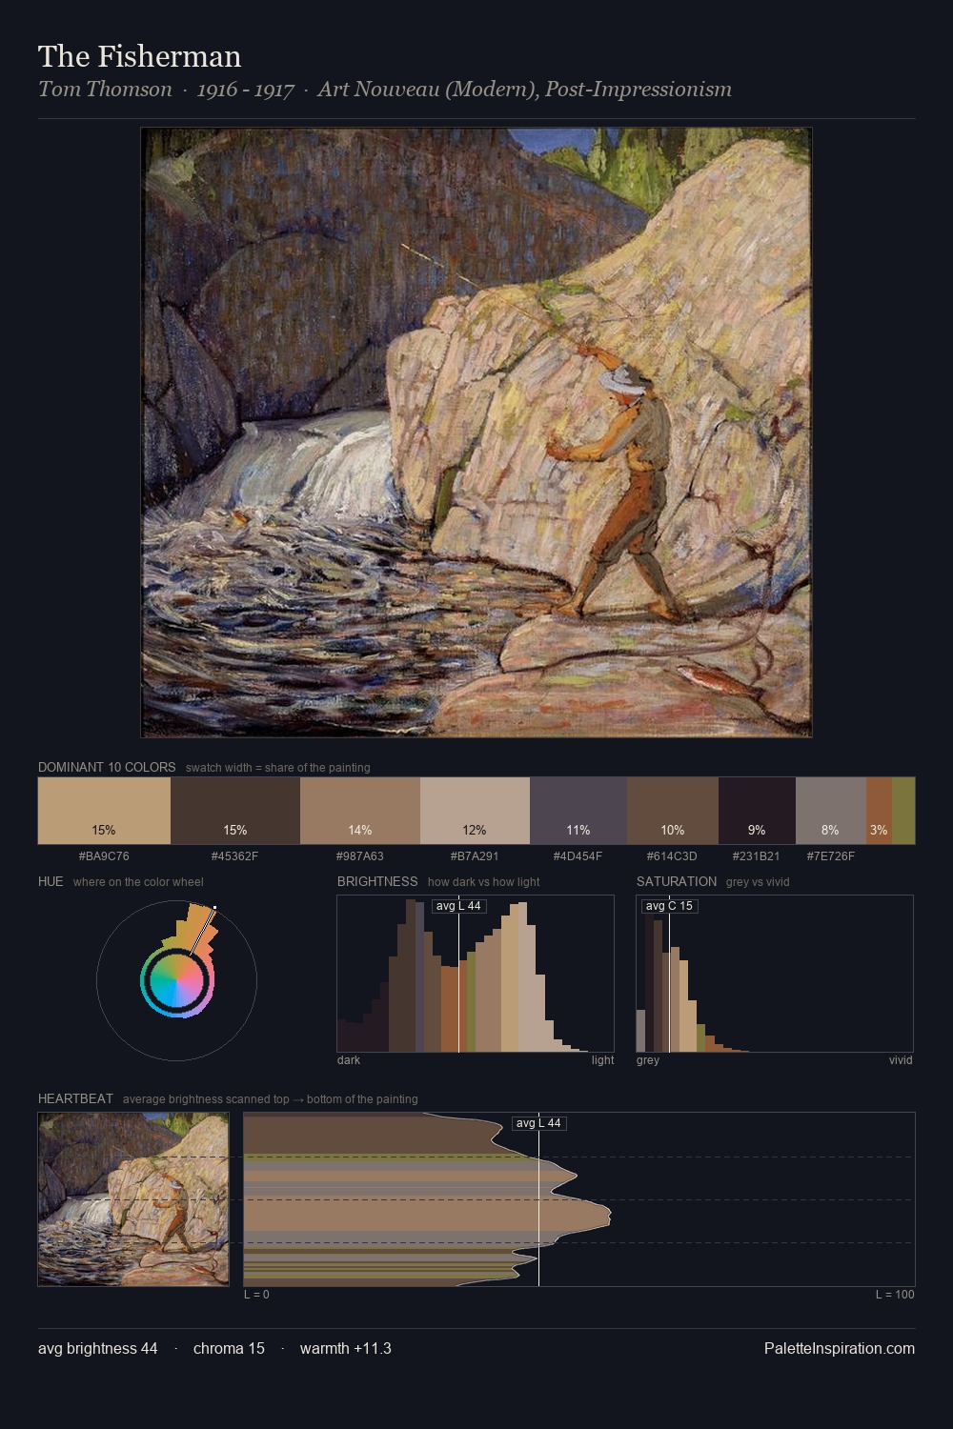Click the heartbeat painting thumbnail
The width and height of the screenshot is (953, 1429).
coord(133,1199)
